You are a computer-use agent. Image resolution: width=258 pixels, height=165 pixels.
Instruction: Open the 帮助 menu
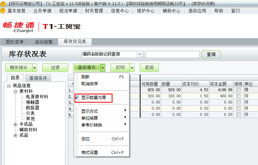pos(219,11)
